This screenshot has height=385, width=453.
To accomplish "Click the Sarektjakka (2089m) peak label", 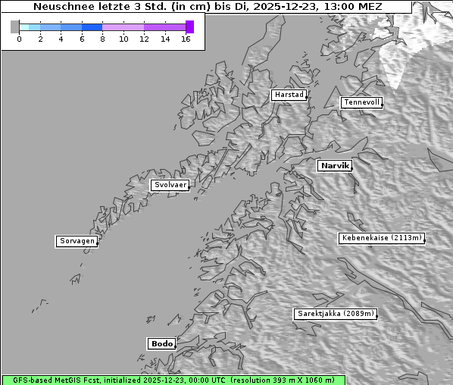I will tap(336, 314).
